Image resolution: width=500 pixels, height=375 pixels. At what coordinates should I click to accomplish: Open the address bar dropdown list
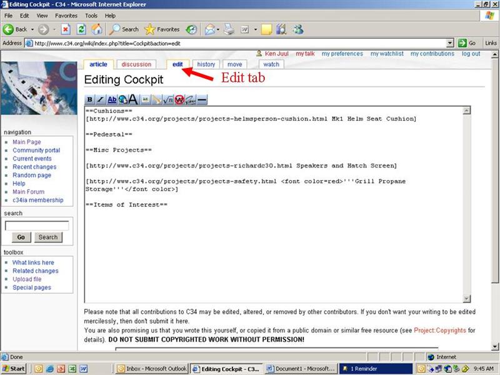[x=450, y=43]
